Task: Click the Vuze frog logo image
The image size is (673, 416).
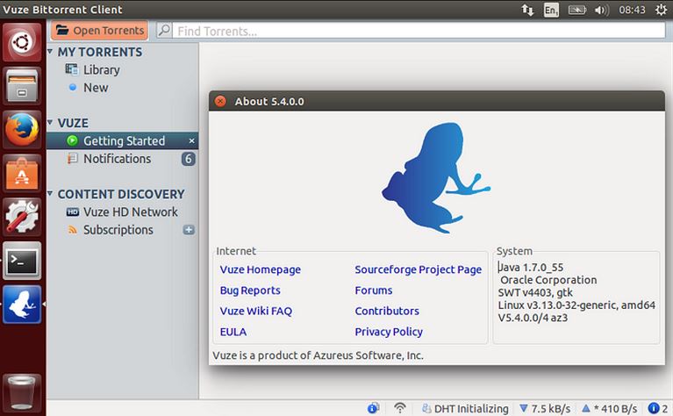Action: tap(435, 178)
